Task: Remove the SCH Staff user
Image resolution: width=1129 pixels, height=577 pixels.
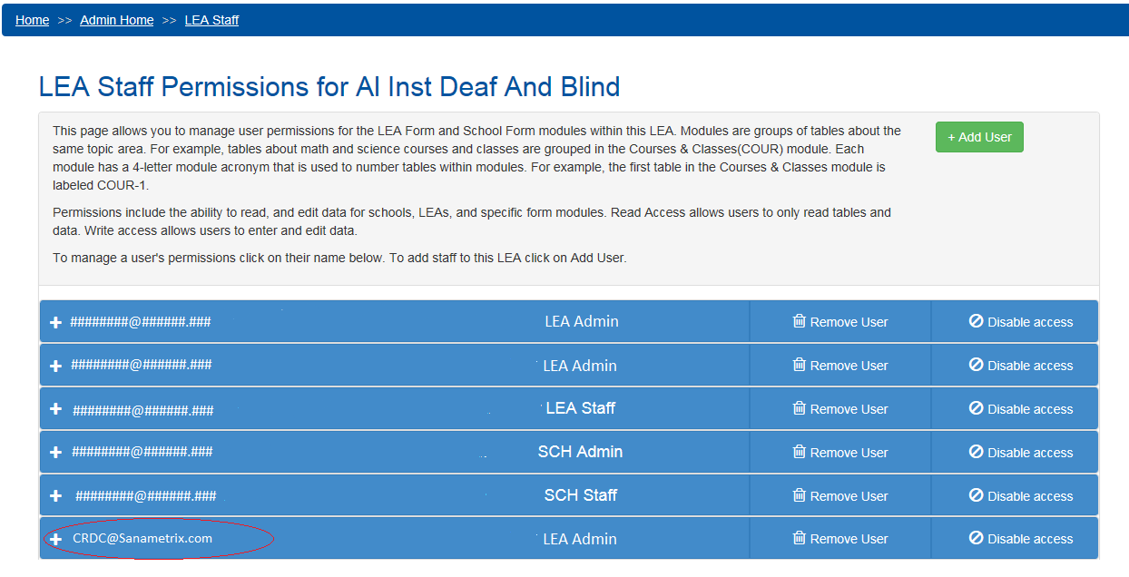Action: (x=840, y=495)
